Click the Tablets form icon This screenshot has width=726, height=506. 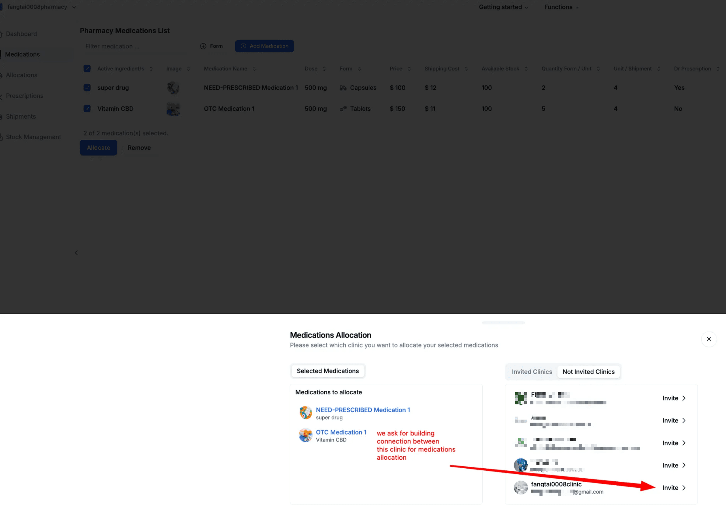343,109
